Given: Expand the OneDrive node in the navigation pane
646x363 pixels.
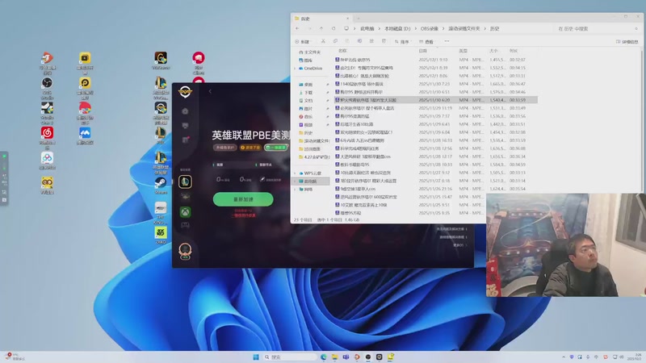Looking at the screenshot, I should [x=295, y=69].
